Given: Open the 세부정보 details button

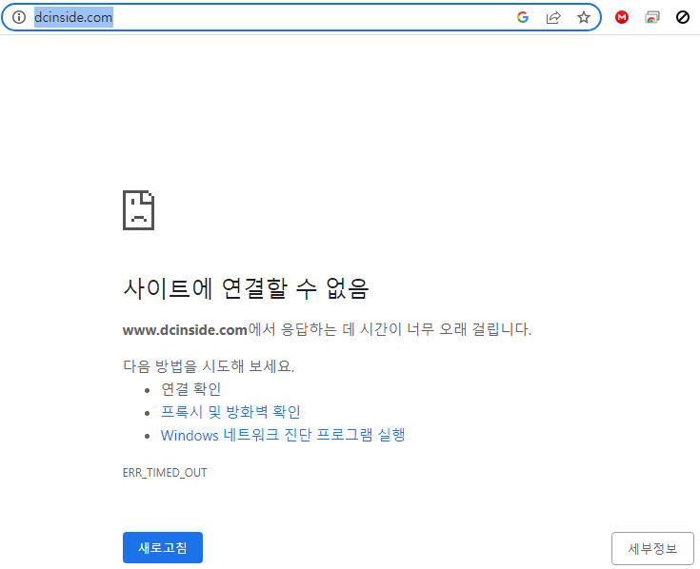Looking at the screenshot, I should [x=652, y=548].
